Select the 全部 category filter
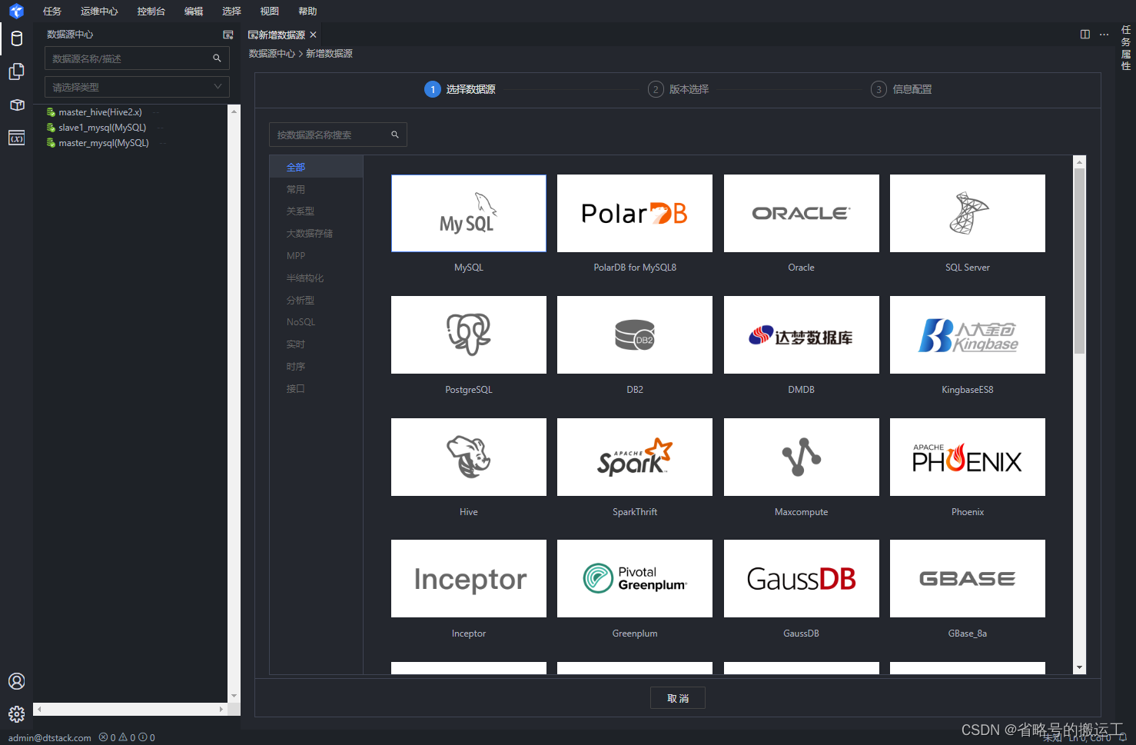Image resolution: width=1136 pixels, height=745 pixels. (316, 167)
